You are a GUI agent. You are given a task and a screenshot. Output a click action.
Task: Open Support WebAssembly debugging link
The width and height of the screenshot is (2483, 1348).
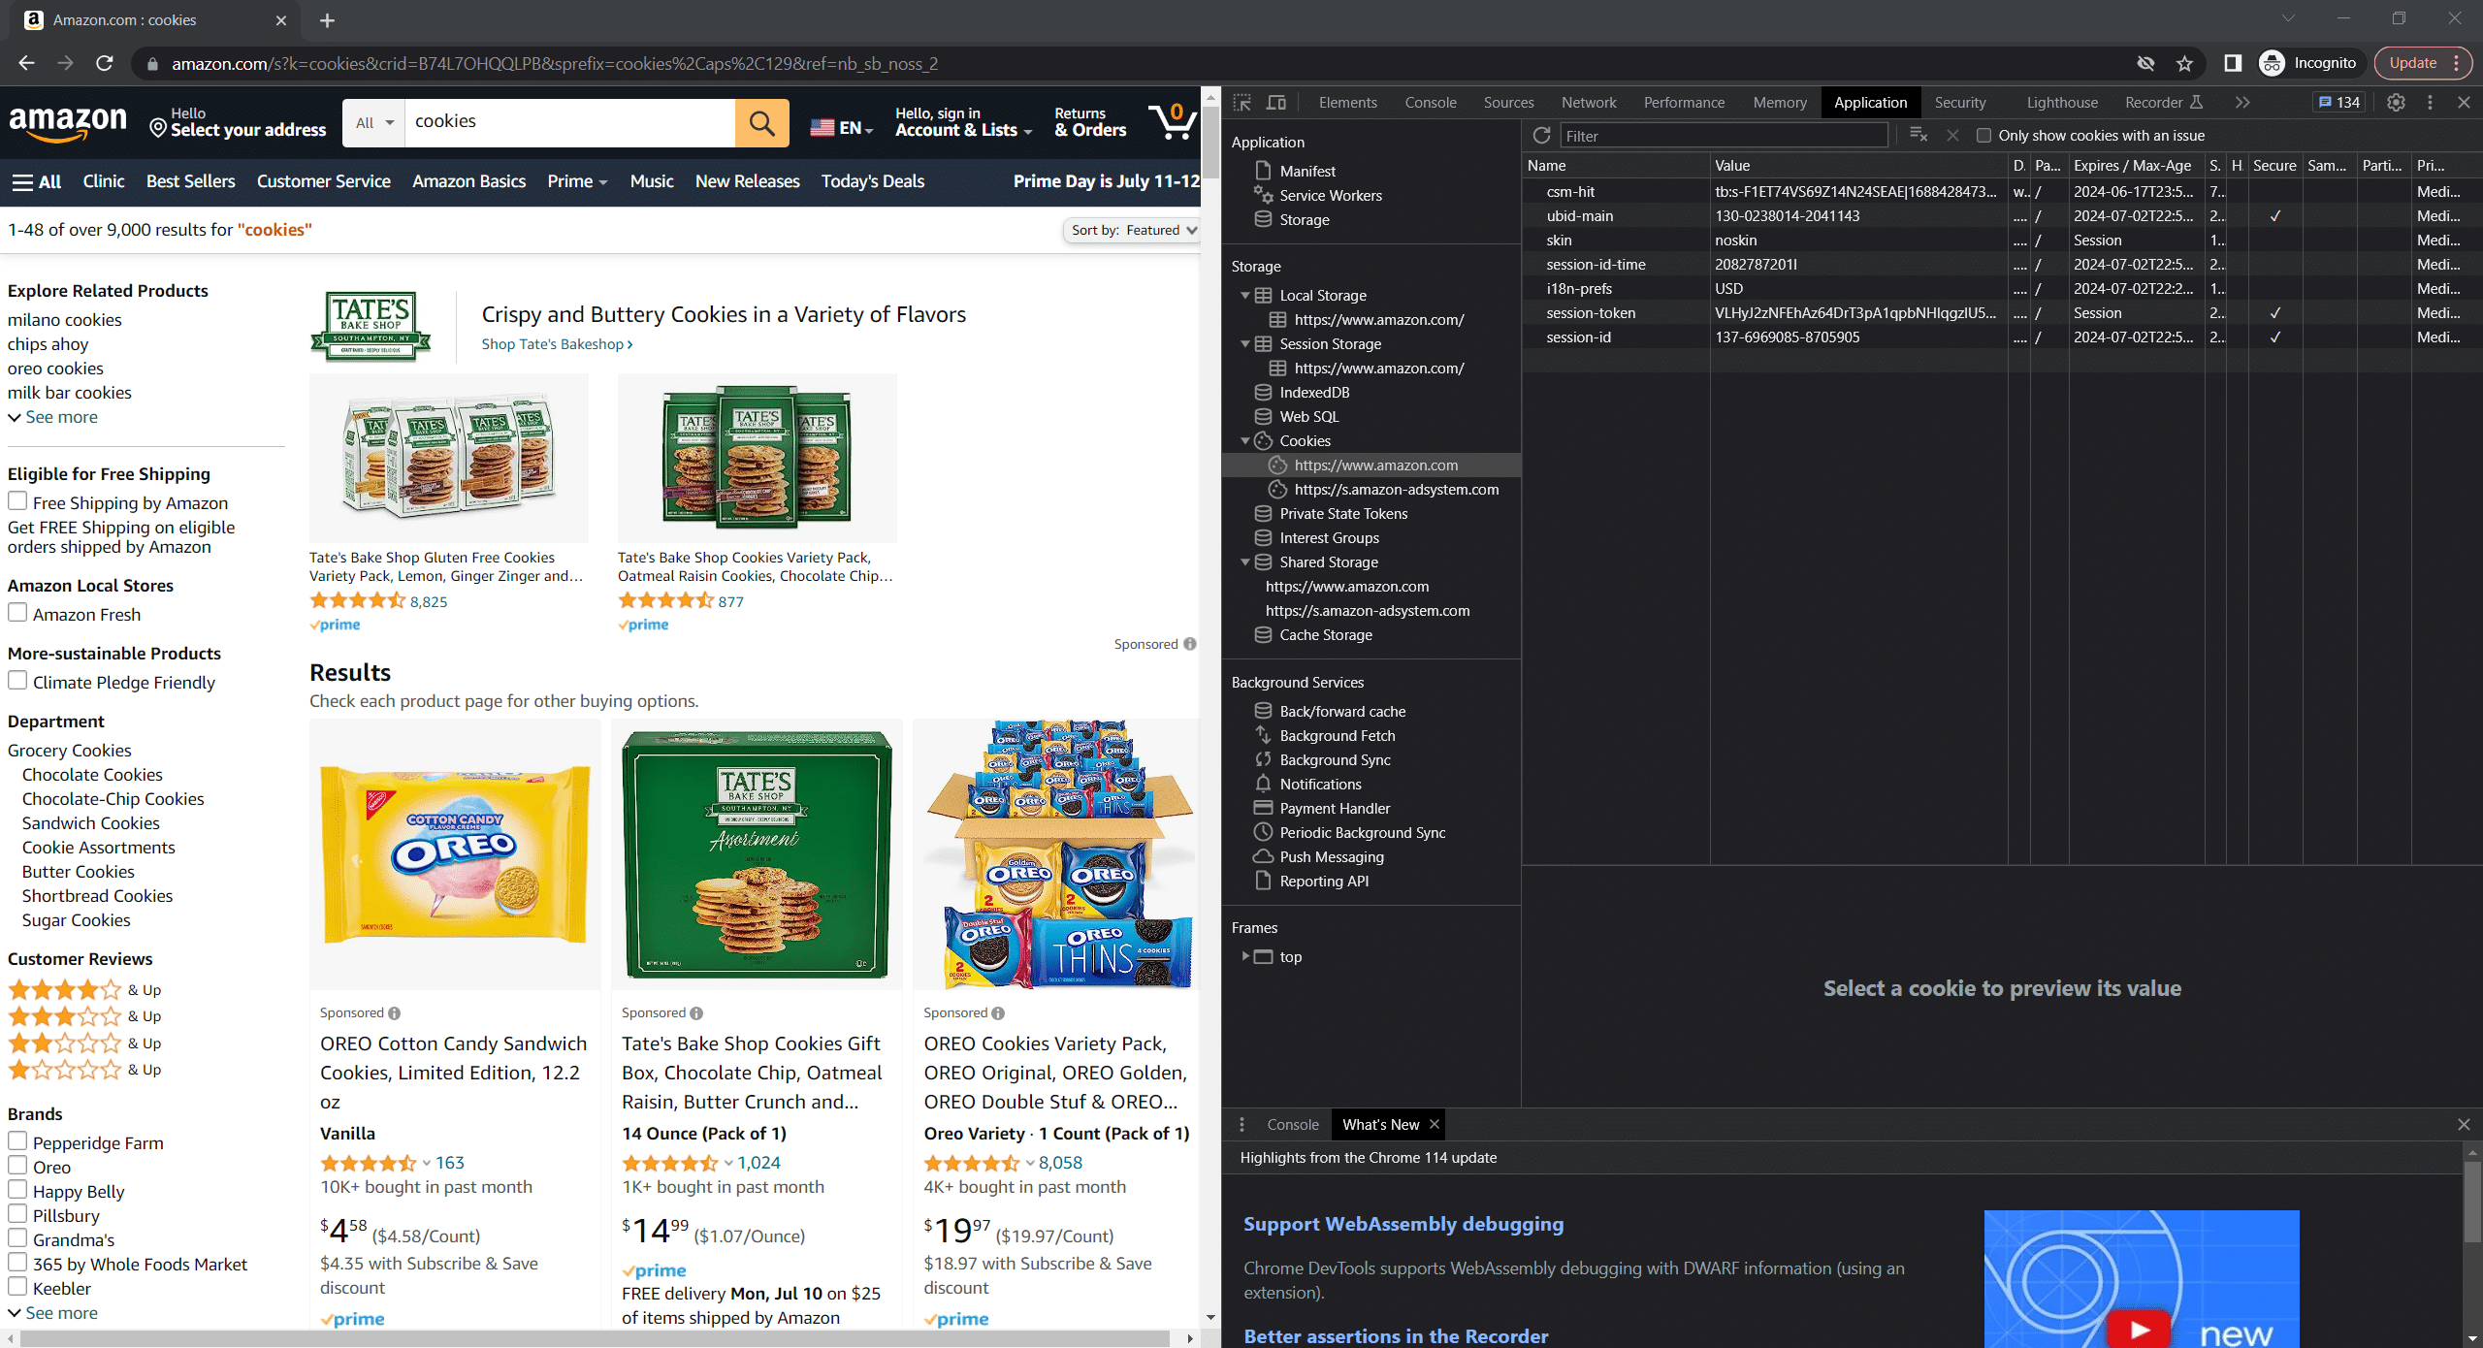[x=1403, y=1225]
